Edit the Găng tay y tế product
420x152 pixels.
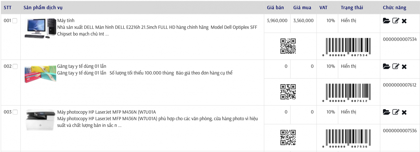pyautogui.click(x=396, y=66)
